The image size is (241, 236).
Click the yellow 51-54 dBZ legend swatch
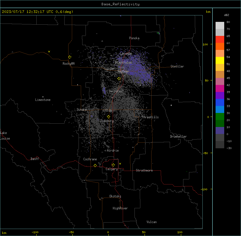click(220, 60)
